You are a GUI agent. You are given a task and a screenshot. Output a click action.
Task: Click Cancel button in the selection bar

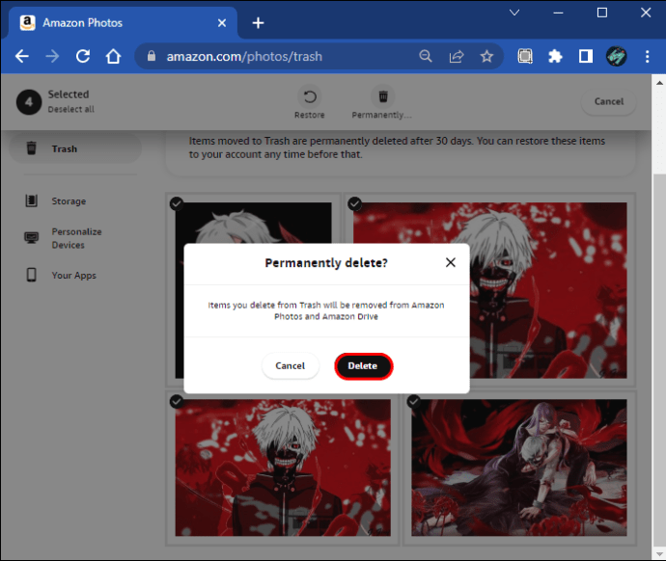point(608,102)
